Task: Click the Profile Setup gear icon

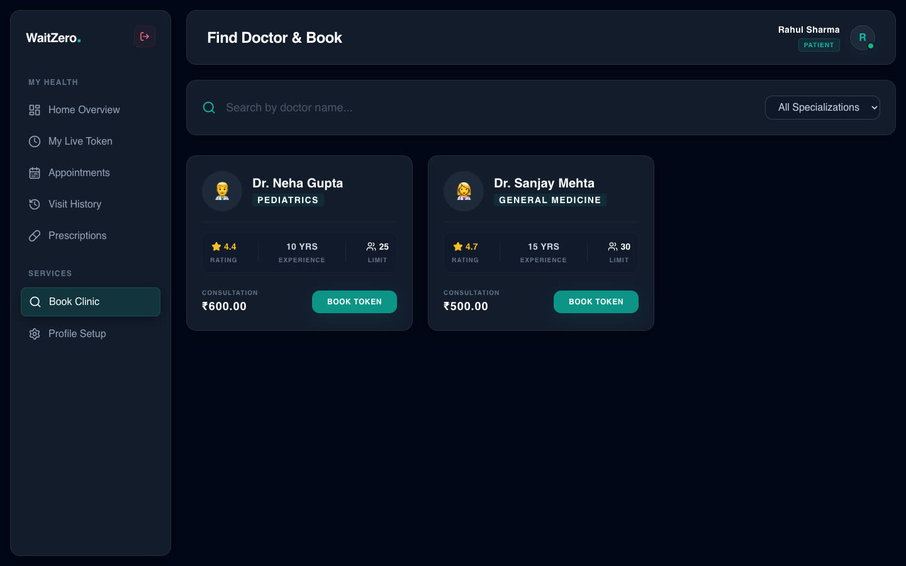Action: point(35,334)
